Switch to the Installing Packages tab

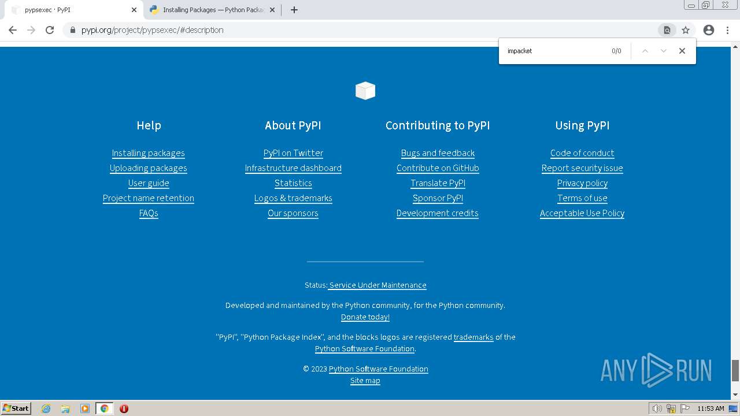[x=212, y=10]
